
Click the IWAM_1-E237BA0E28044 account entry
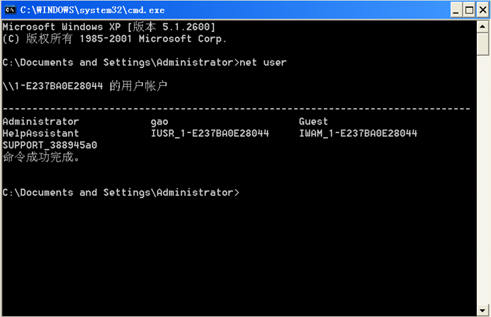click(x=358, y=134)
